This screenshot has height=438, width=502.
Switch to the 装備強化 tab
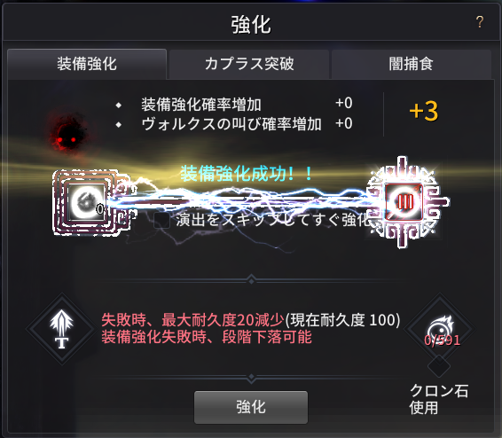(x=87, y=64)
